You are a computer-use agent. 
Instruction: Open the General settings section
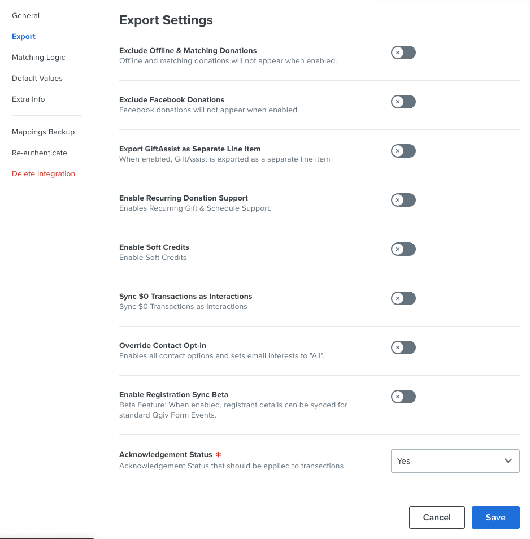[x=26, y=15]
